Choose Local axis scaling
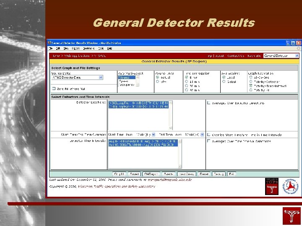 pos(224,77)
